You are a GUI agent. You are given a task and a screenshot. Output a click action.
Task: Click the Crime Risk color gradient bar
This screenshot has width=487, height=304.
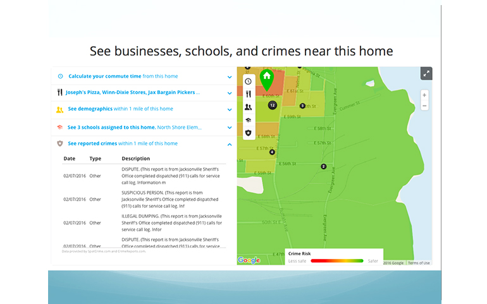(x=336, y=260)
